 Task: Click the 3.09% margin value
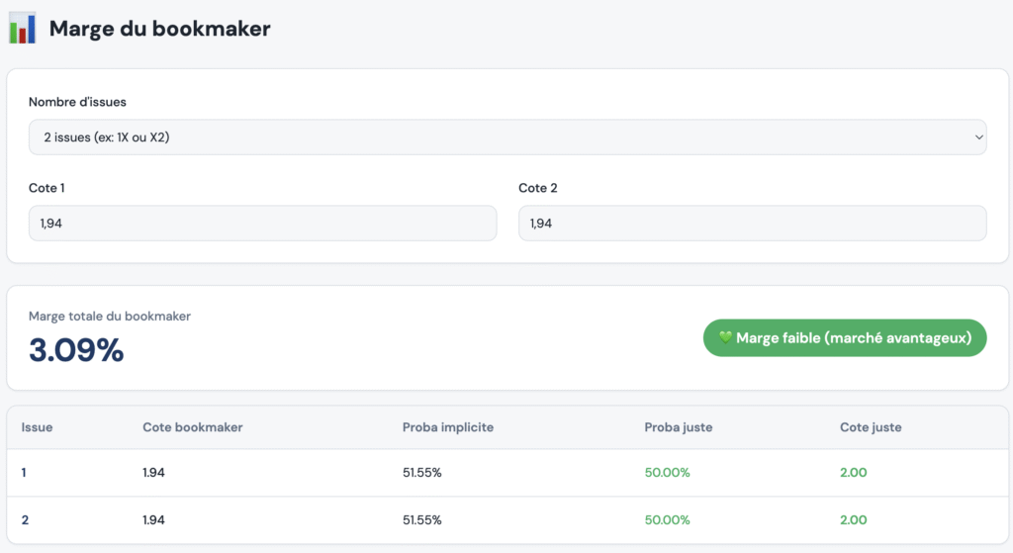[76, 350]
